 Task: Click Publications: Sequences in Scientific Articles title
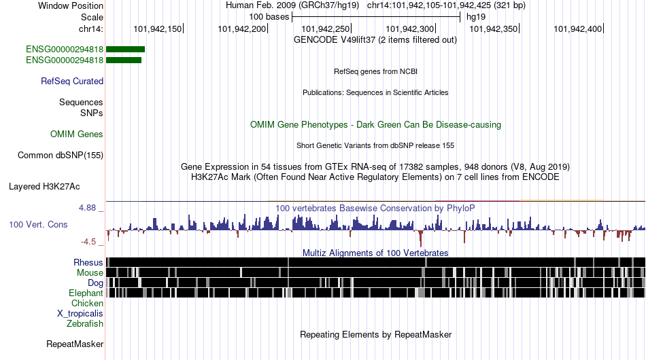point(375,92)
